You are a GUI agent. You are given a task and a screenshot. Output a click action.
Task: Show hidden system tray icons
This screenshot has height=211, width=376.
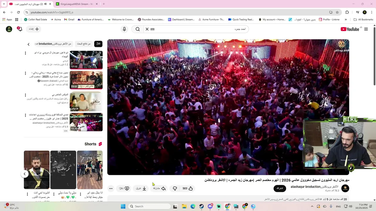click(x=312, y=206)
